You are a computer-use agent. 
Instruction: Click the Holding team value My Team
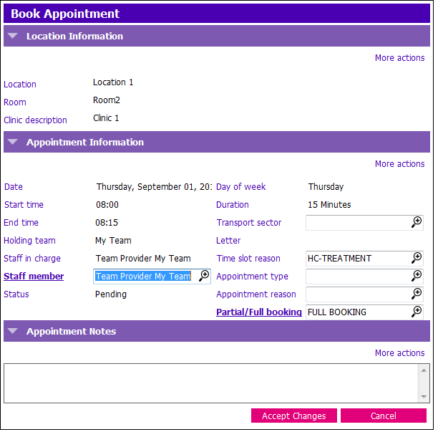click(113, 241)
